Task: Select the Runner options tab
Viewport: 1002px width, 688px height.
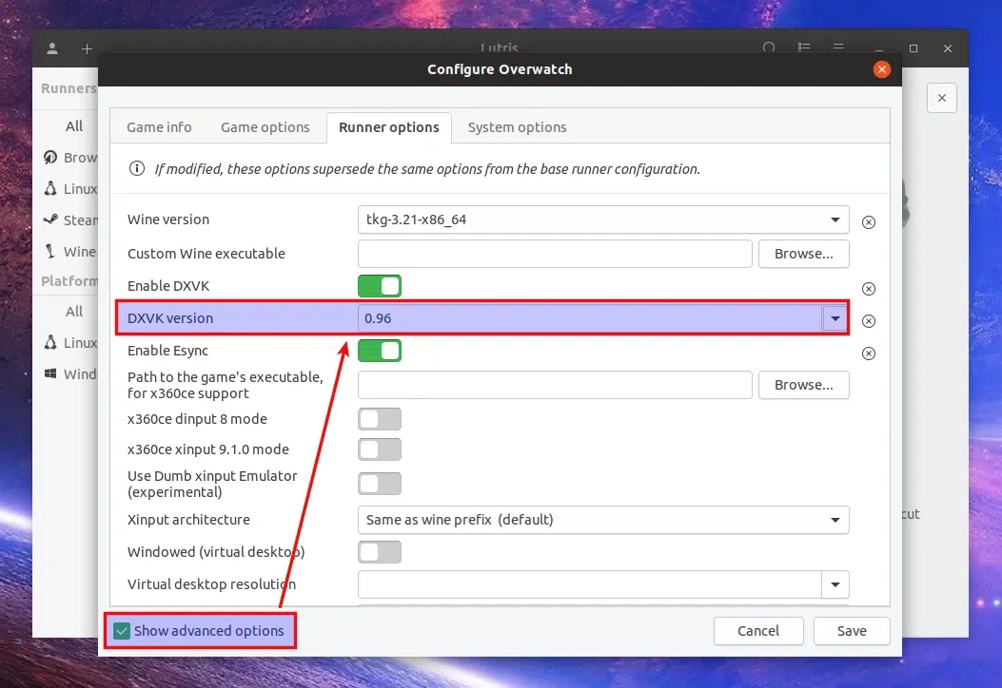Action: tap(389, 127)
